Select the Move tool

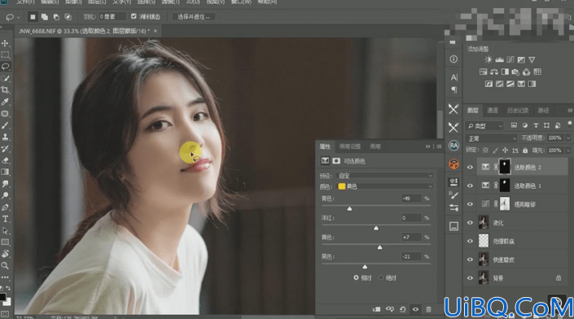(5, 43)
